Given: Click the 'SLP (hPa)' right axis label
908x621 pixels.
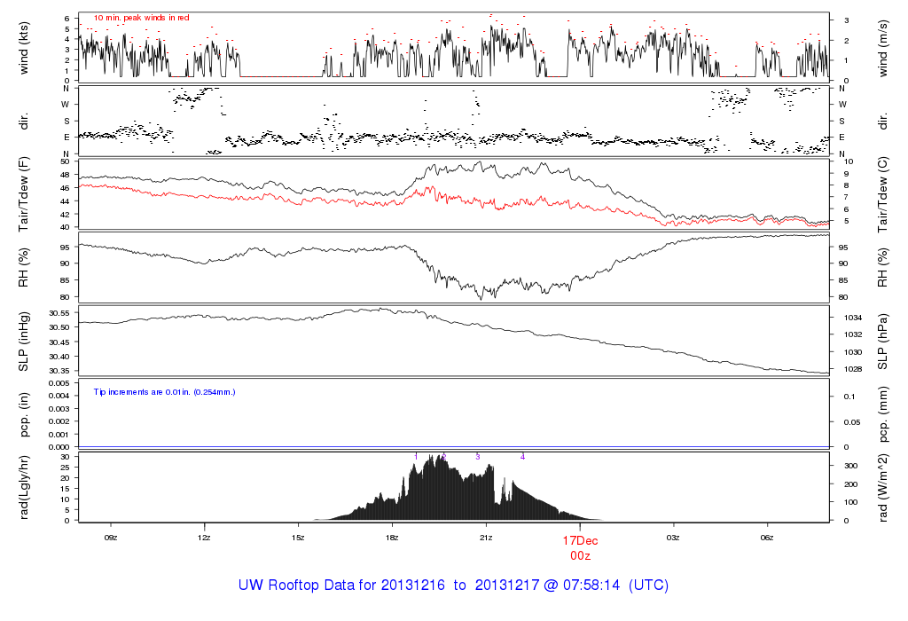Looking at the screenshot, I should [x=884, y=341].
